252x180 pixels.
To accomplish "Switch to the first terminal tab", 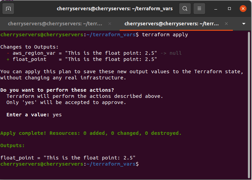I will [55, 24].
